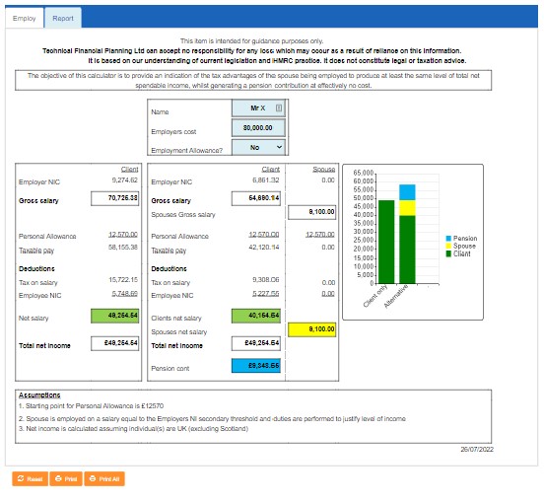Click the info icon in Name field

279,108
